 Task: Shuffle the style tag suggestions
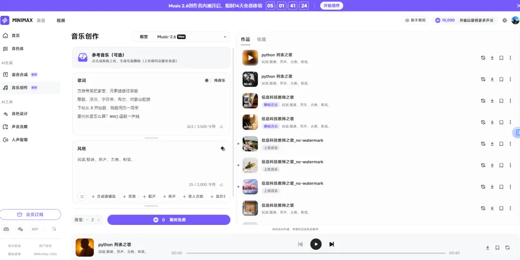82,197
